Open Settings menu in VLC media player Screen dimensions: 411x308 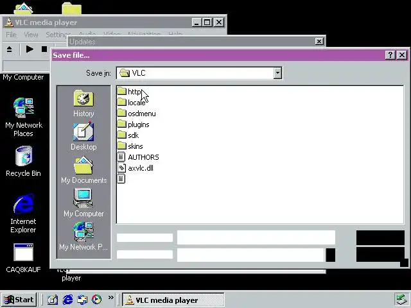point(58,35)
